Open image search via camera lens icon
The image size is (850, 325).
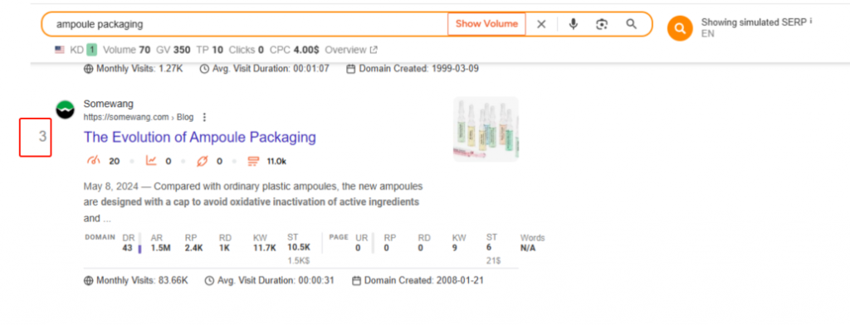coord(602,24)
